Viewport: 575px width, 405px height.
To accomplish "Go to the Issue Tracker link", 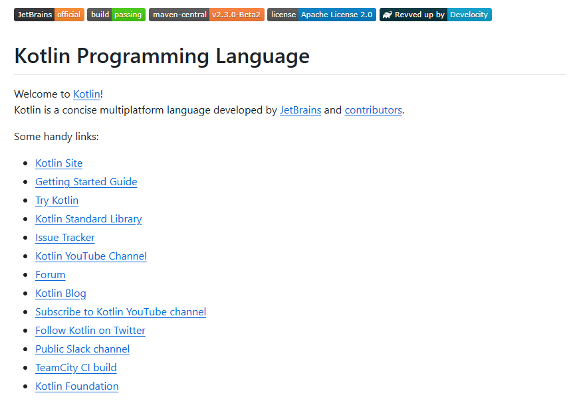I will [x=65, y=238].
